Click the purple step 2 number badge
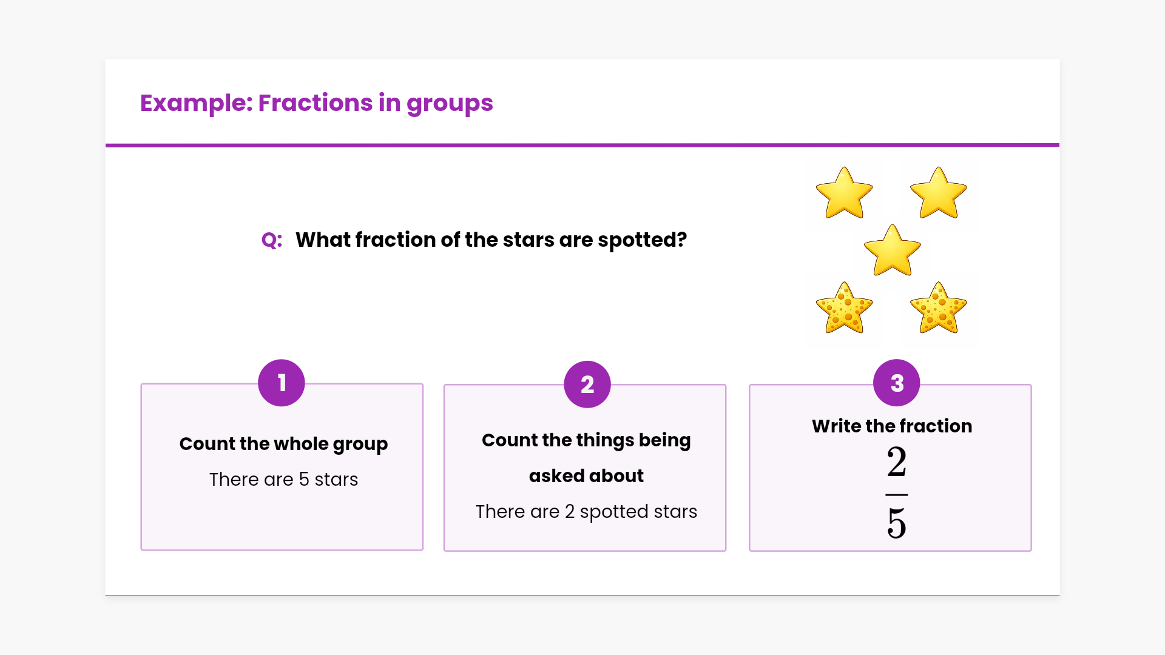Image resolution: width=1165 pixels, height=655 pixels. coord(587,385)
